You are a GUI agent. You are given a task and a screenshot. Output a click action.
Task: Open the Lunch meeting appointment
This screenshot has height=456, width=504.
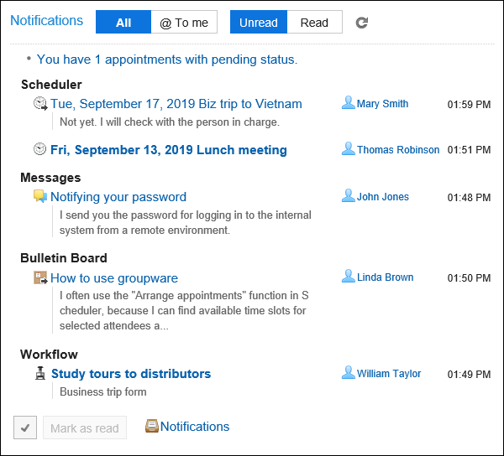click(x=169, y=150)
